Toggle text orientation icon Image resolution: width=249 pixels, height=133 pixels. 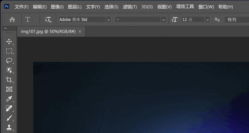[48, 20]
